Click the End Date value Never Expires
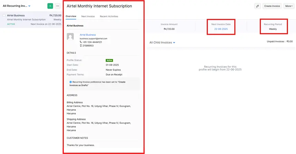Image resolution: width=296 pixels, height=154 pixels. (x=113, y=70)
